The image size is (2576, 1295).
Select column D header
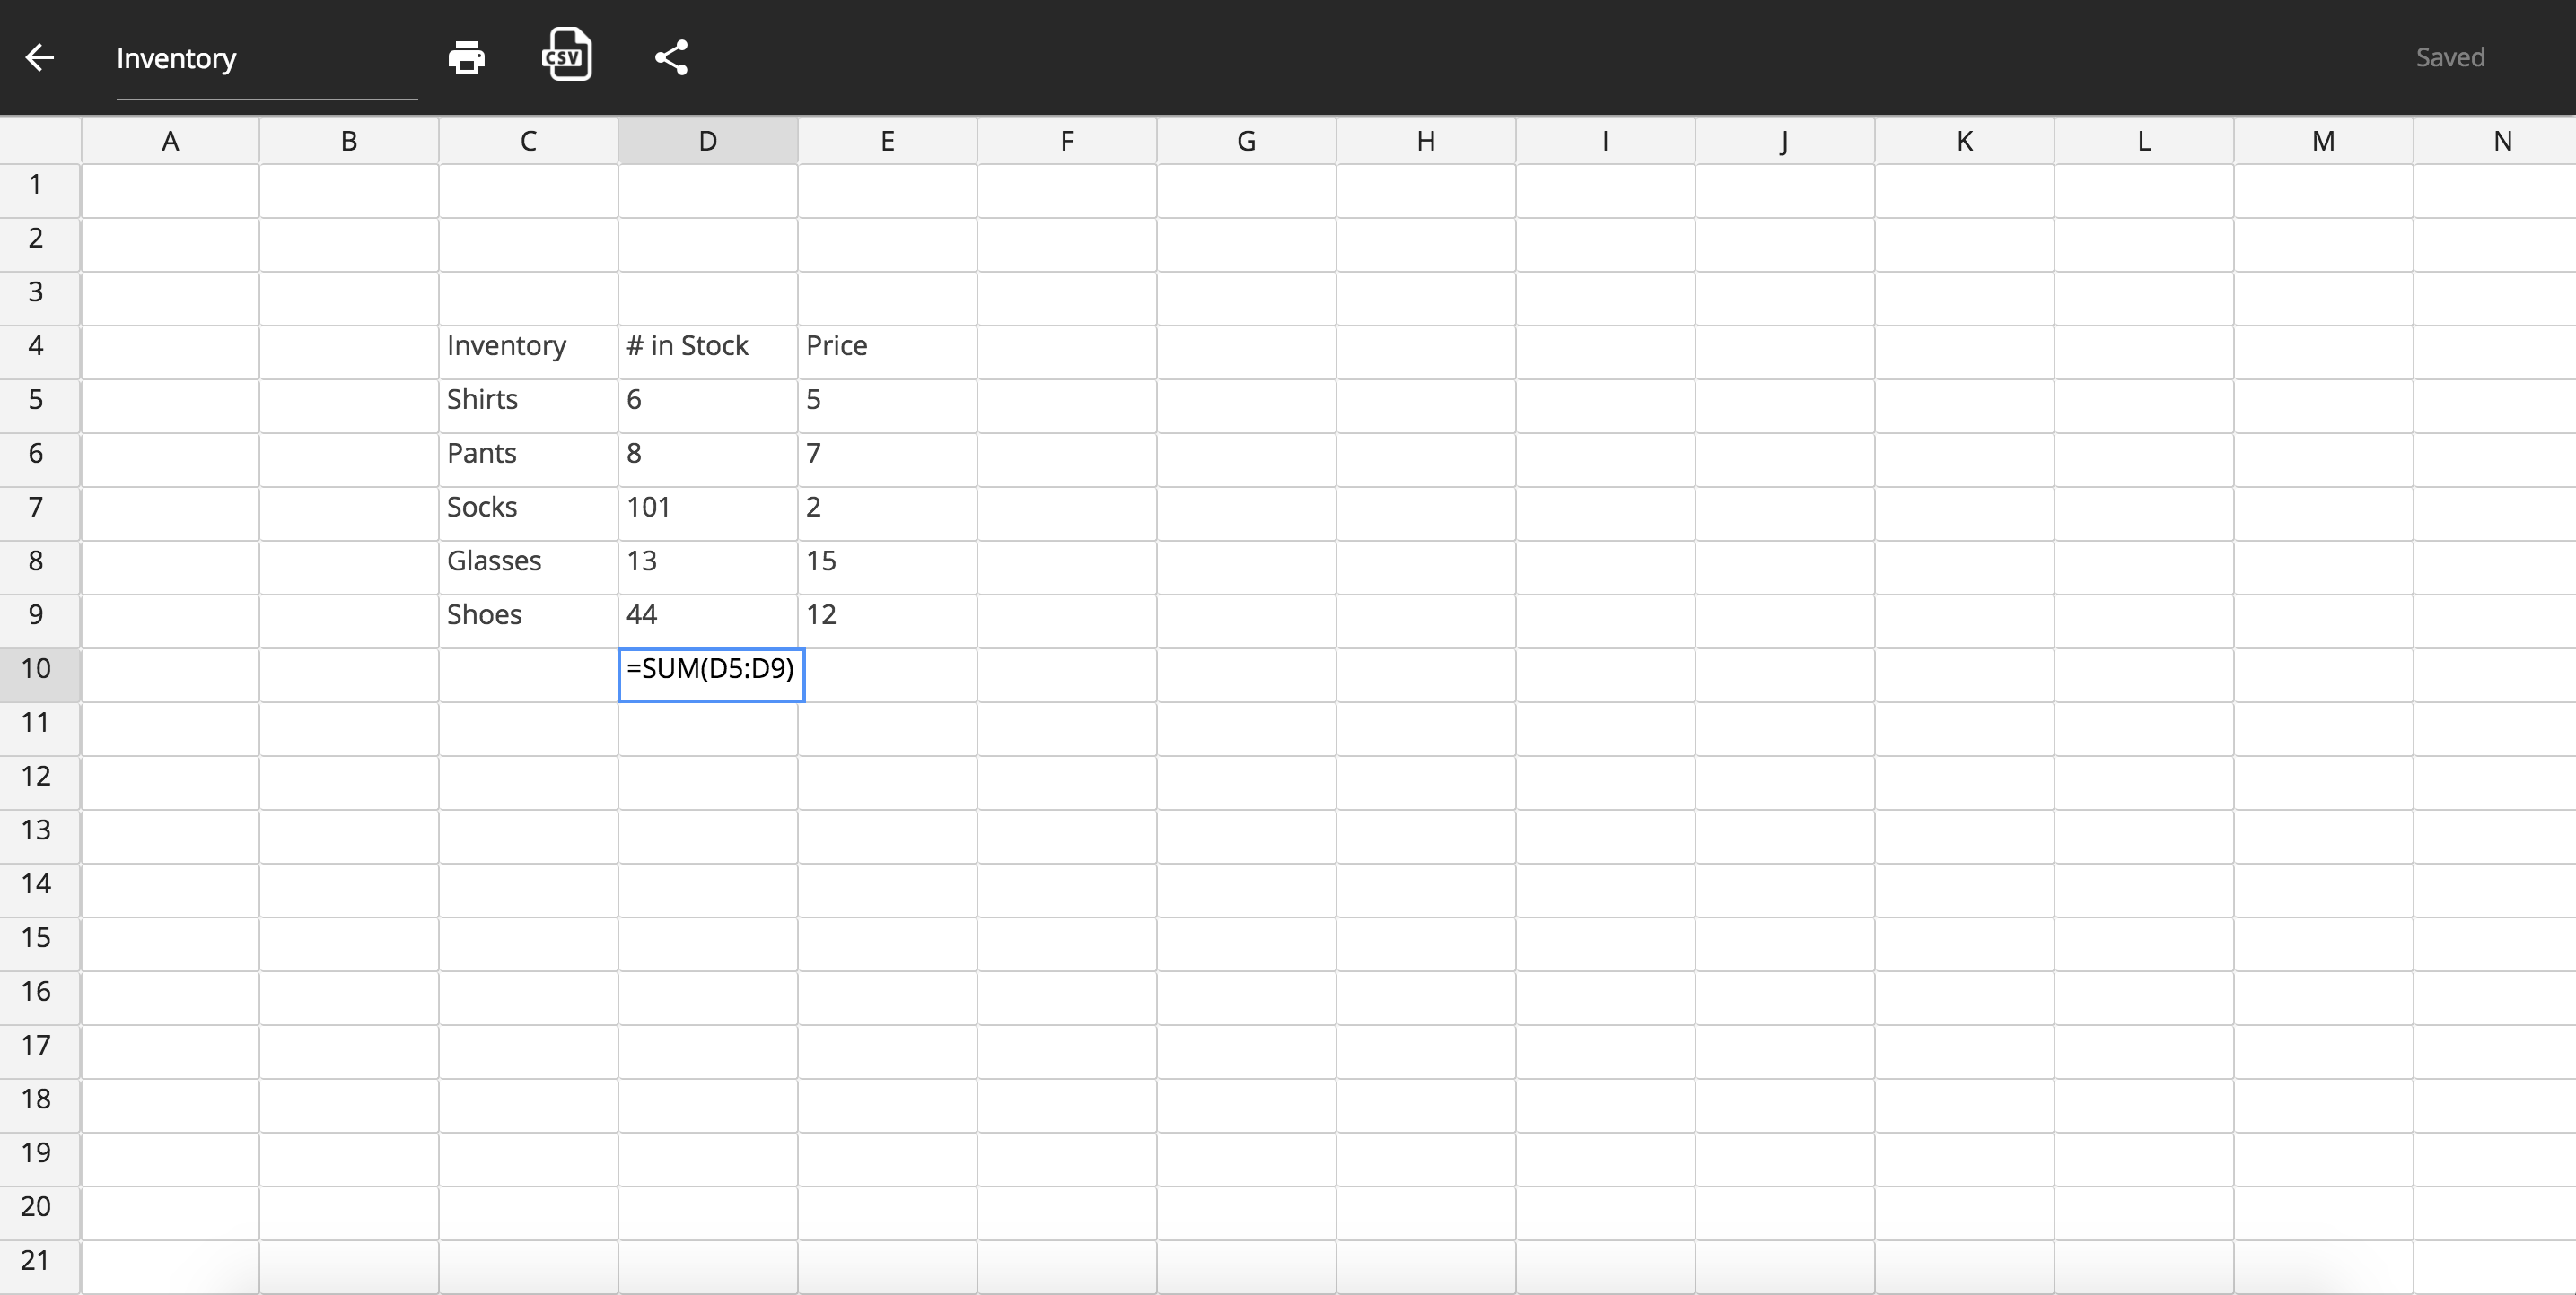pos(708,141)
